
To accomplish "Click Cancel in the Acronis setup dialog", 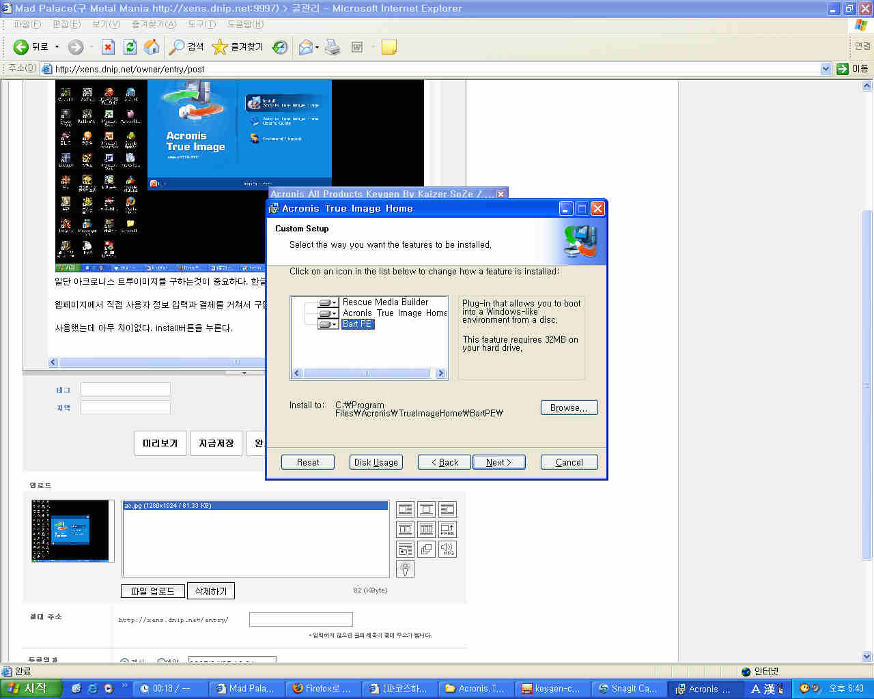I will (569, 462).
